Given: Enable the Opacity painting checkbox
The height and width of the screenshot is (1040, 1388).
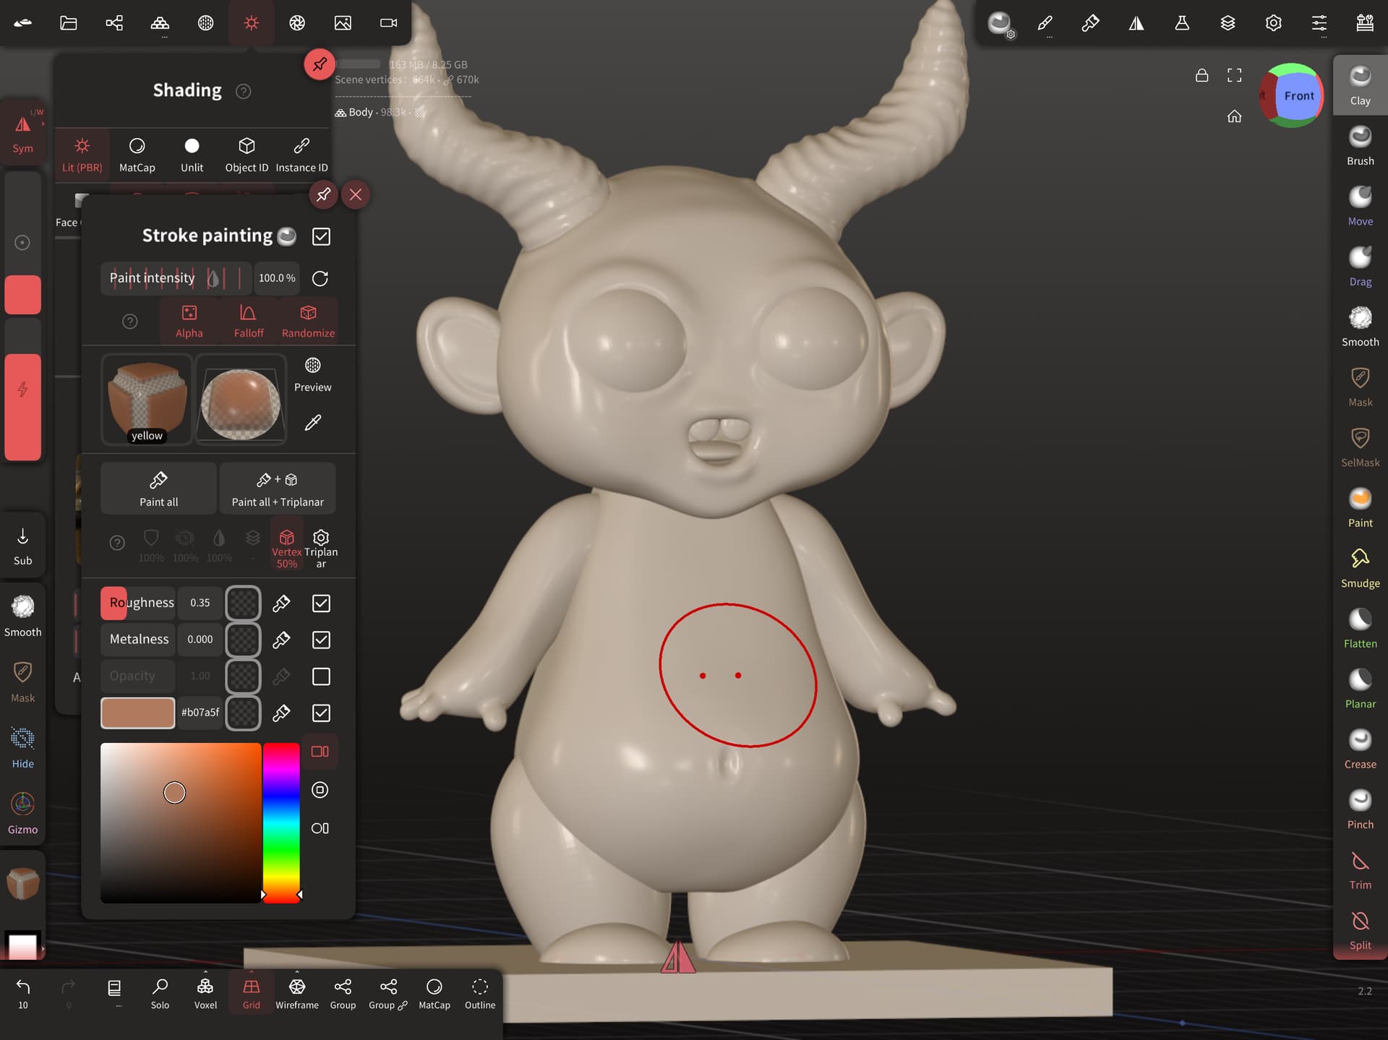Looking at the screenshot, I should 321,676.
